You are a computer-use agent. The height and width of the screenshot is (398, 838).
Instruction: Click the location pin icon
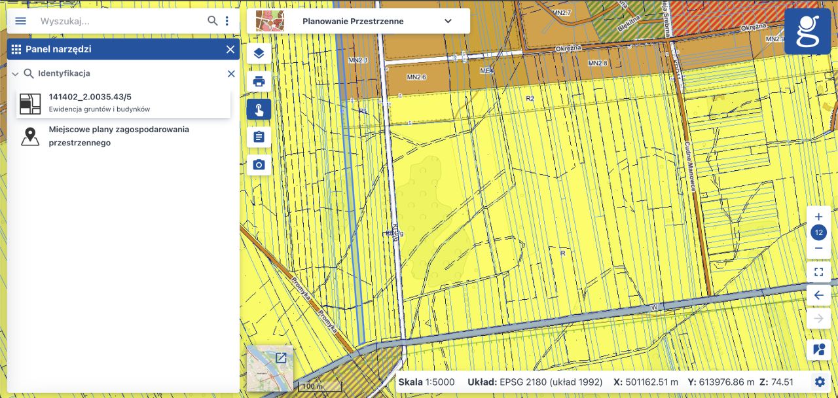(x=30, y=136)
